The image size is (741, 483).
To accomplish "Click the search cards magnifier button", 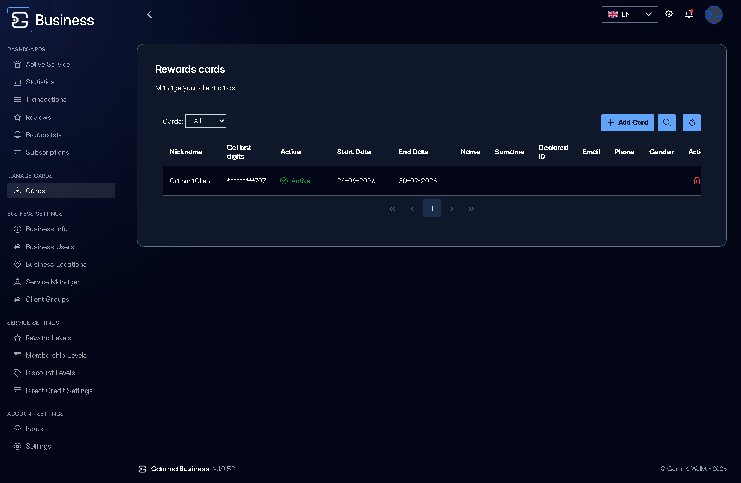I will click(666, 122).
